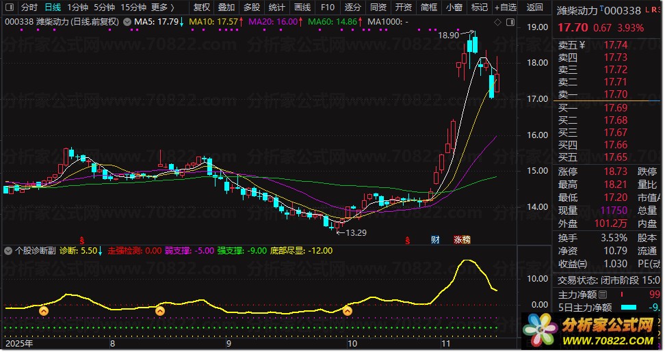Click the blue T tag beside stock code
This screenshot has width=665, height=352.
pos(602,8)
